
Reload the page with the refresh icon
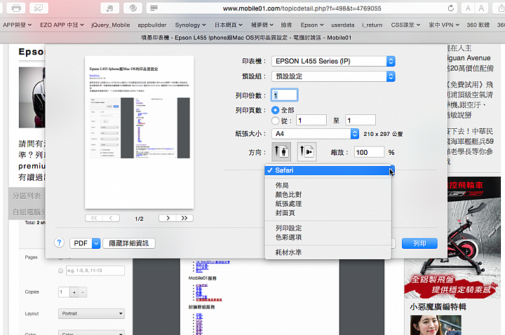pyautogui.click(x=451, y=8)
